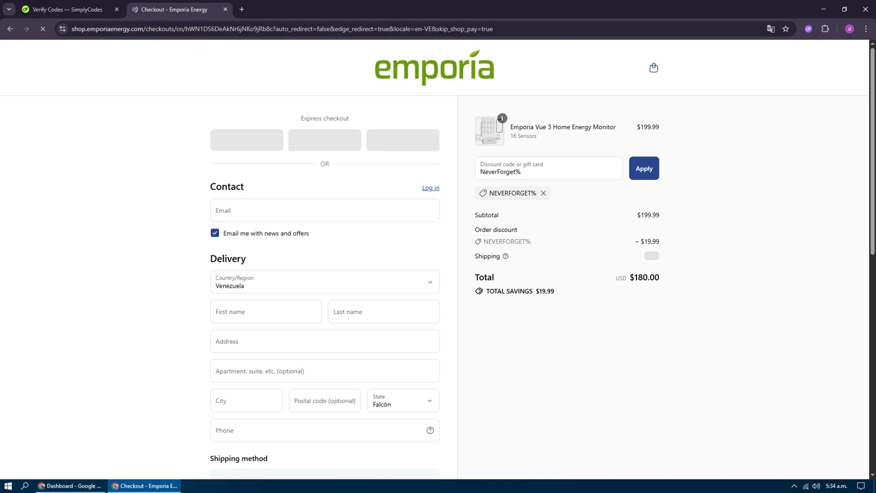The image size is (876, 493).
Task: Follow the Log in link
Action: pyautogui.click(x=430, y=188)
